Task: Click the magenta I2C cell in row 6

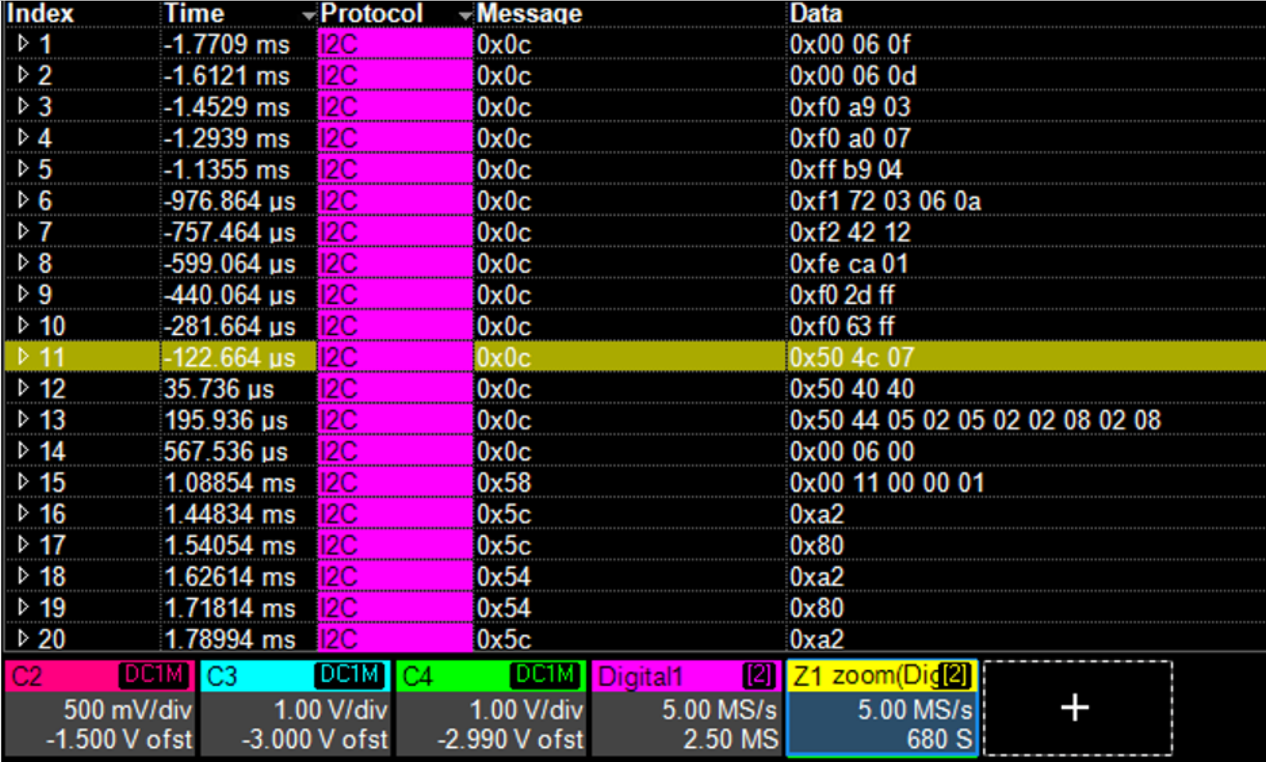Action: click(x=395, y=201)
